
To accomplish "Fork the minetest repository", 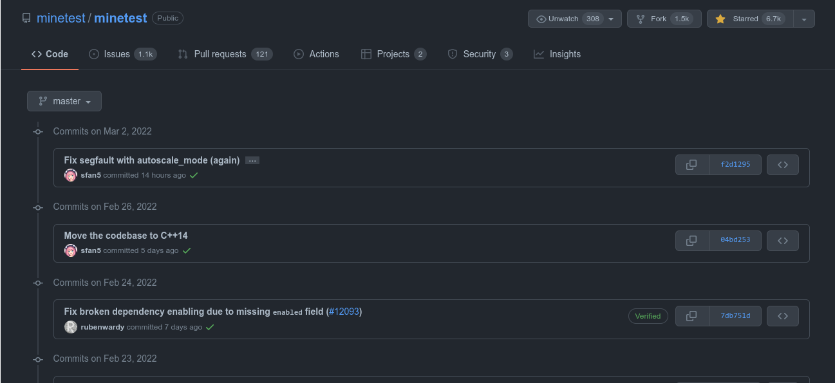I will pyautogui.click(x=664, y=19).
